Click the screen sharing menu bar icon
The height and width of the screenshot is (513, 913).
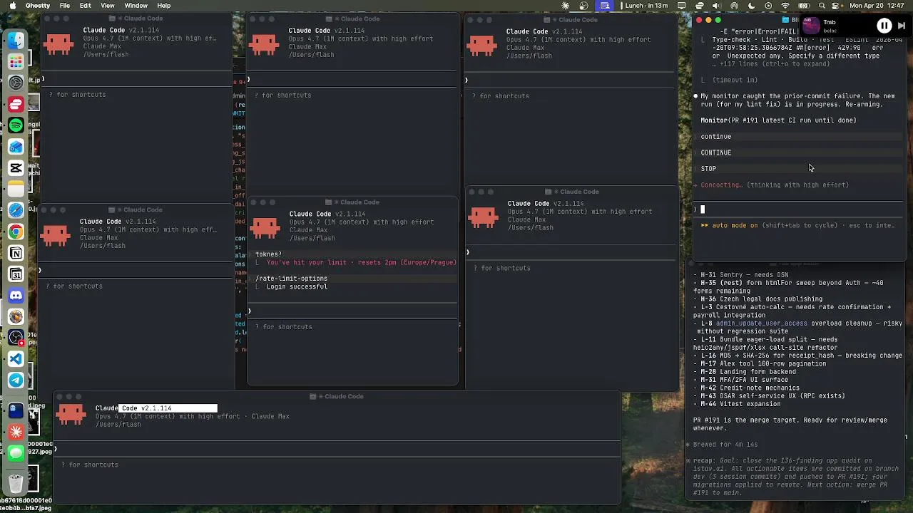point(605,6)
